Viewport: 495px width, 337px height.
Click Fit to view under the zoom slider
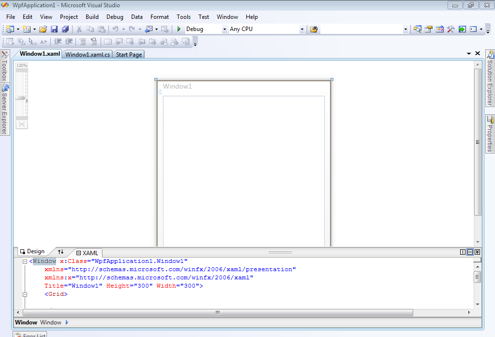[21, 124]
